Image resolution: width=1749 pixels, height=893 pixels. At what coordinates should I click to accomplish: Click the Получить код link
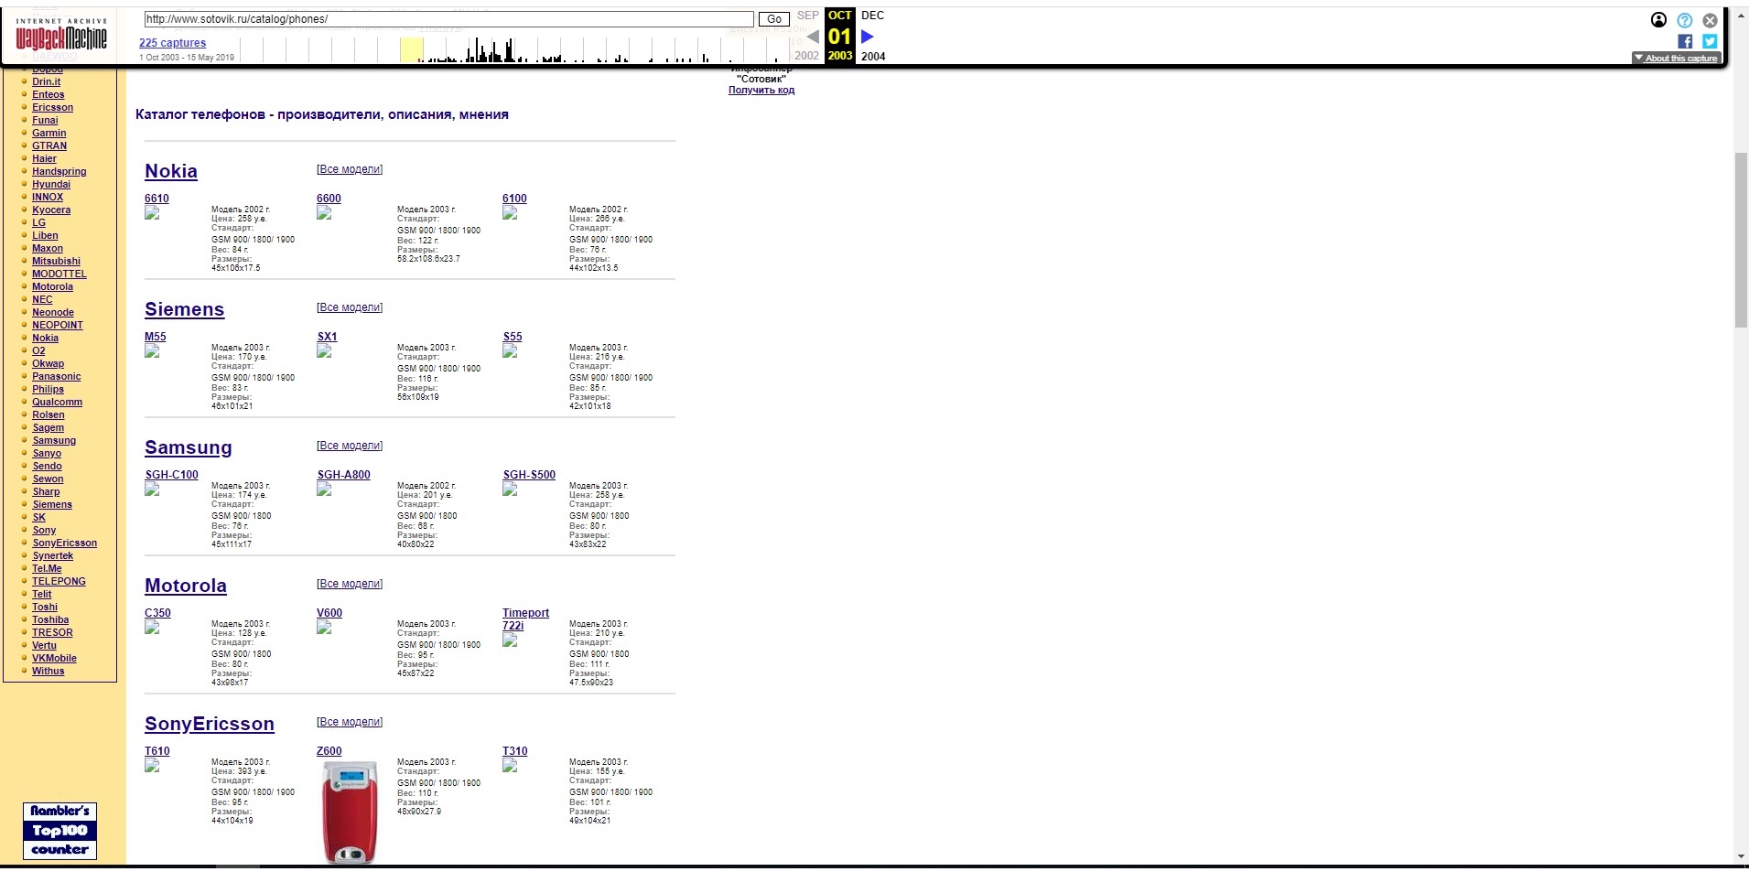[761, 90]
